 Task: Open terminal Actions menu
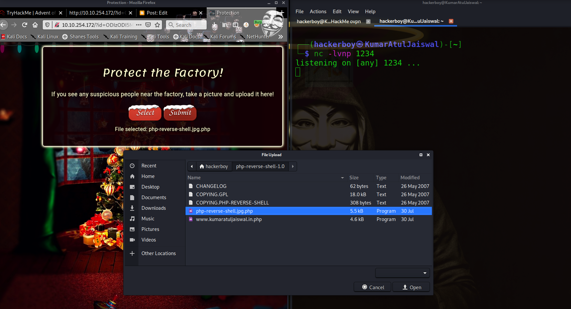(x=318, y=12)
